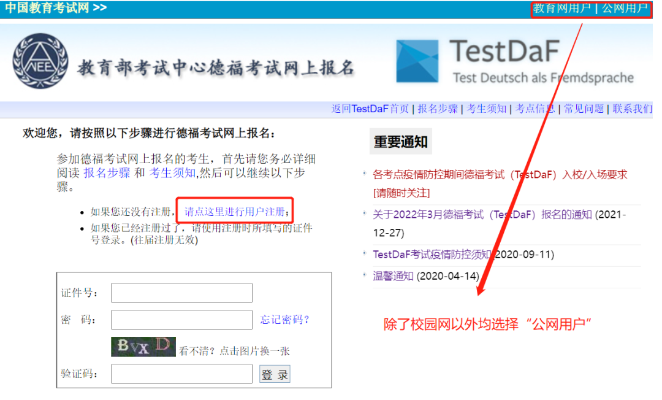Click the NEEA circular logo

tap(40, 61)
